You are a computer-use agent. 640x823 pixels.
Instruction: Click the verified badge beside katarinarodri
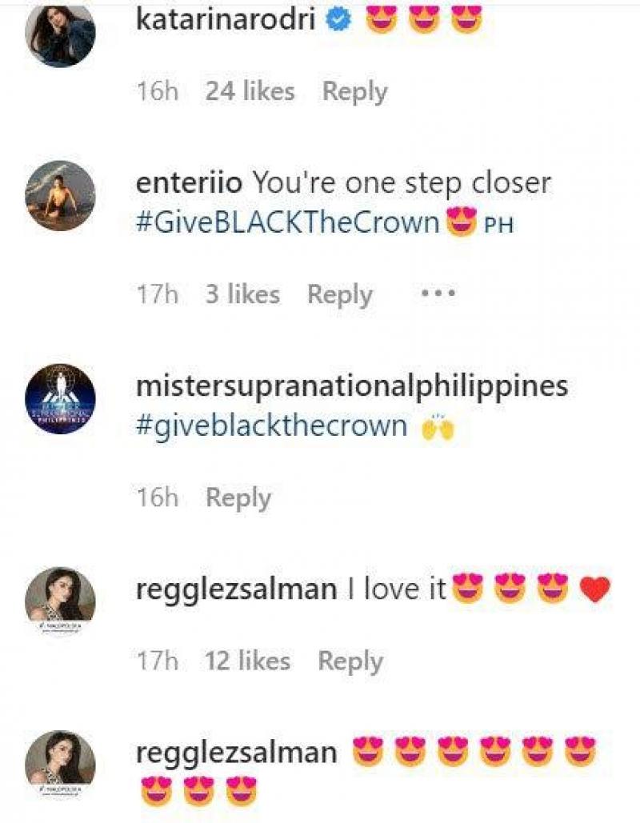341,22
